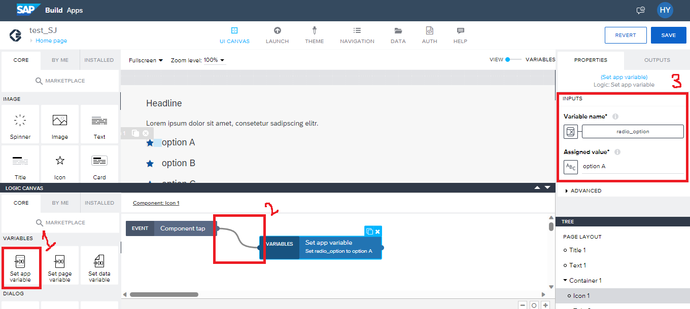690x309 pixels.
Task: Click the radio_option variable name field
Action: pos(633,132)
